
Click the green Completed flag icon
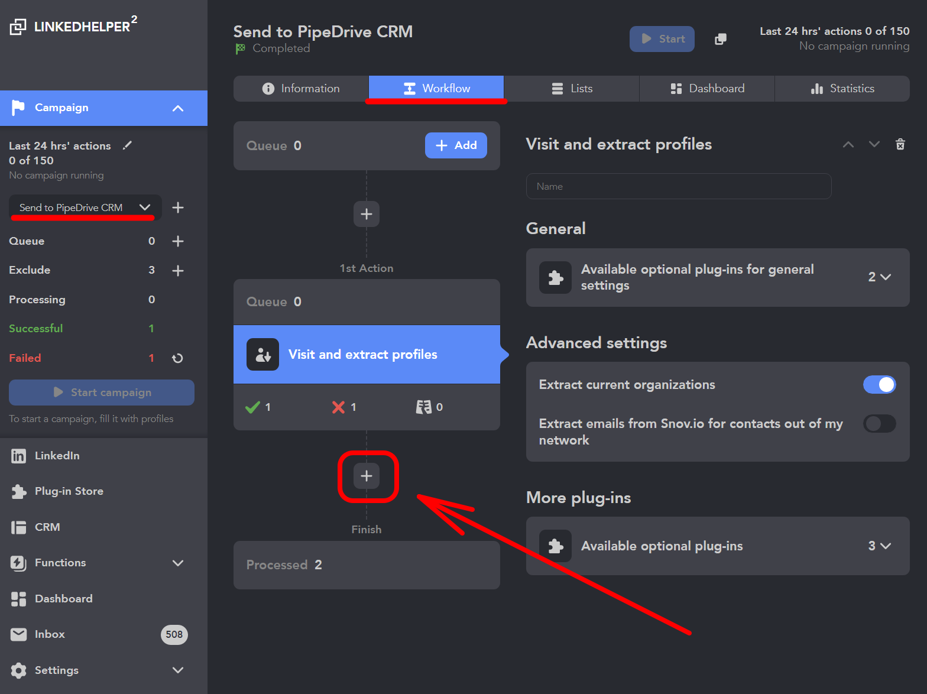(x=241, y=48)
